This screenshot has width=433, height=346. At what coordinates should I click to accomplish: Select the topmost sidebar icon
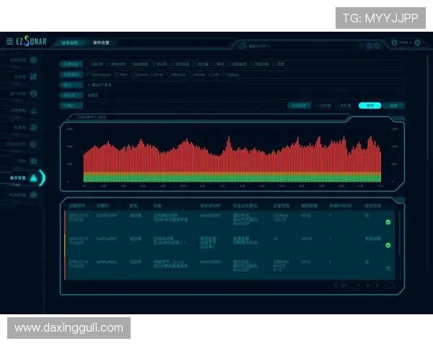pos(33,60)
